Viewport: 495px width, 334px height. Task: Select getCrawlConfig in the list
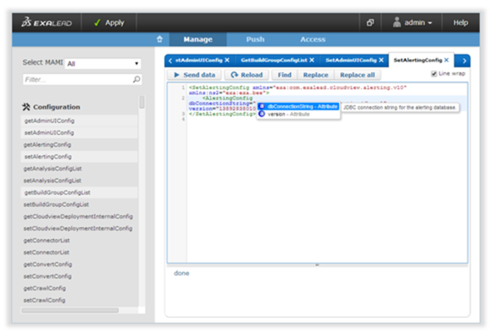click(x=79, y=288)
